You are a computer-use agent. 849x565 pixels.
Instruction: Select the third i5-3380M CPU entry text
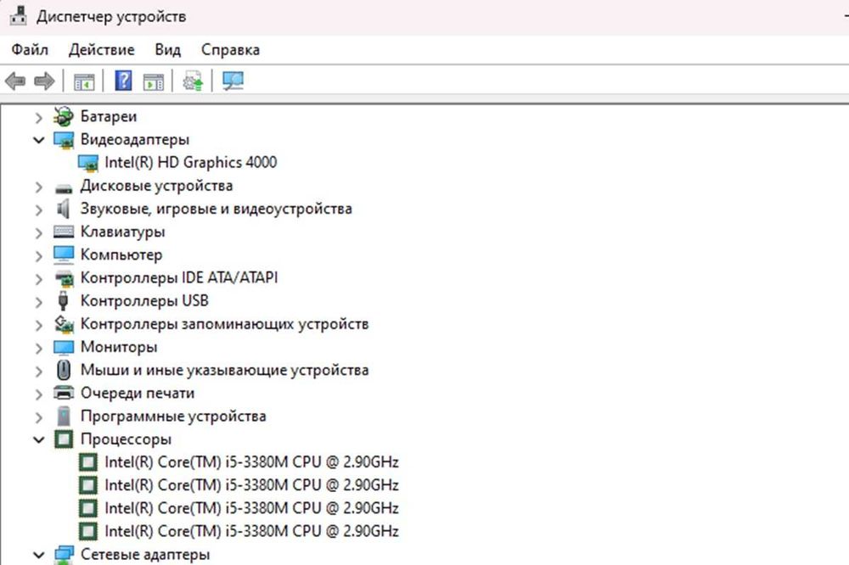252,508
